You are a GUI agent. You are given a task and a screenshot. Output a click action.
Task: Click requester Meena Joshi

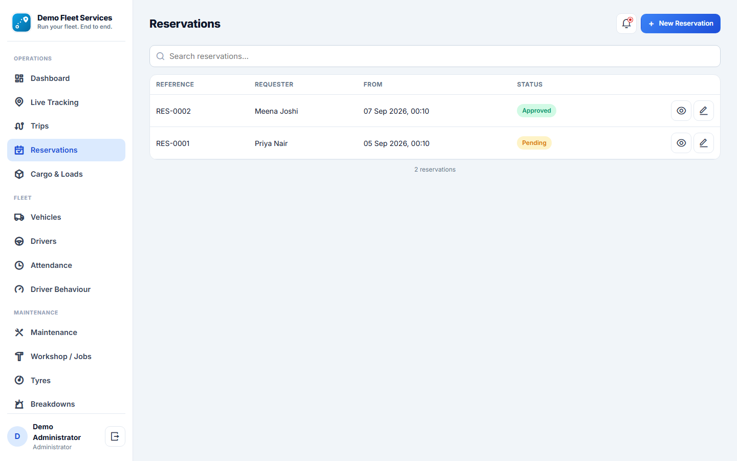[276, 111]
